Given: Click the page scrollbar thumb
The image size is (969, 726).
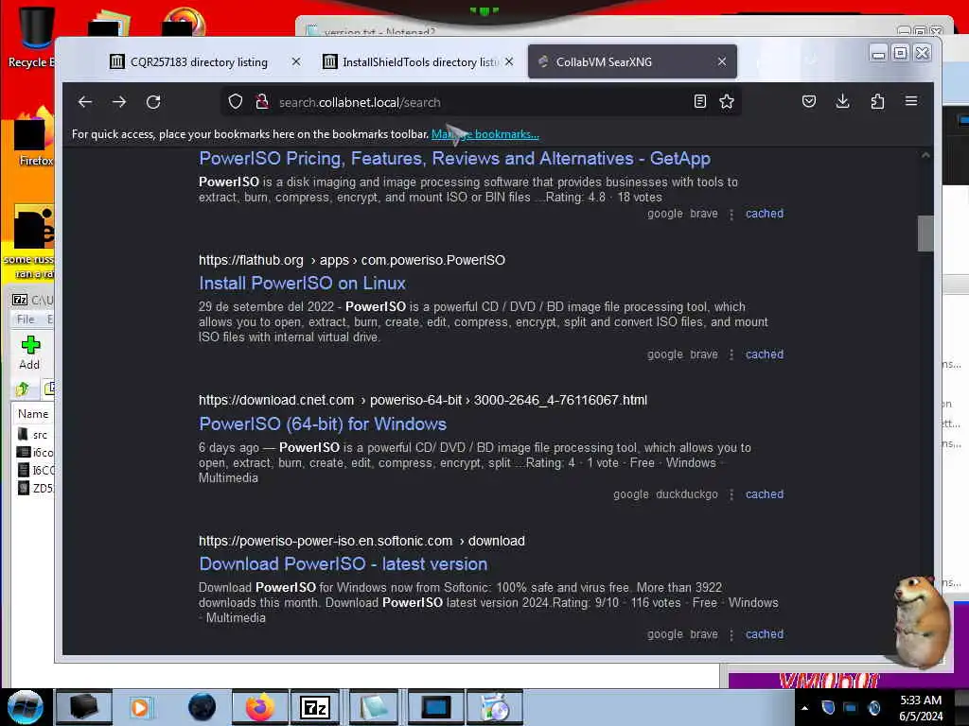Looking at the screenshot, I should click(925, 233).
